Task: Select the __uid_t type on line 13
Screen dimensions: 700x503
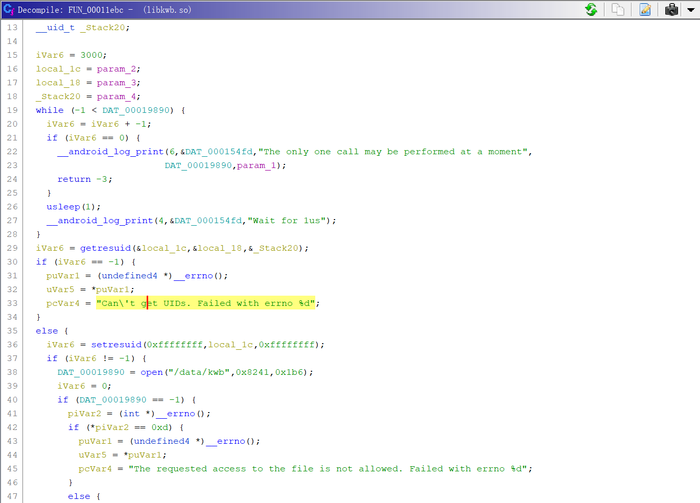Action: 55,28
